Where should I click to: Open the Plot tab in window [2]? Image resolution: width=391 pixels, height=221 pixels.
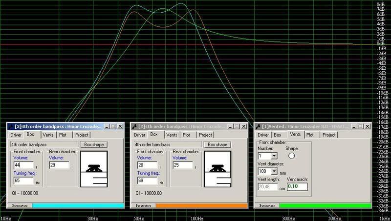(187, 135)
